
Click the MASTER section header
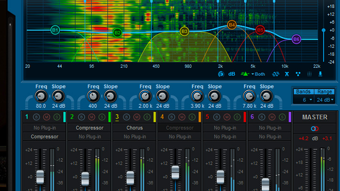coord(314,117)
